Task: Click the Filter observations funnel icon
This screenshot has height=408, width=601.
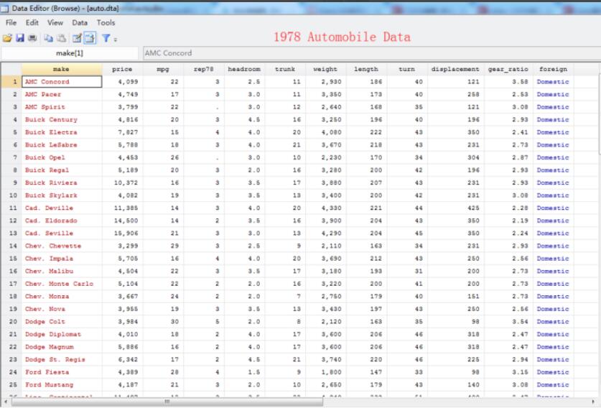Action: (105, 38)
